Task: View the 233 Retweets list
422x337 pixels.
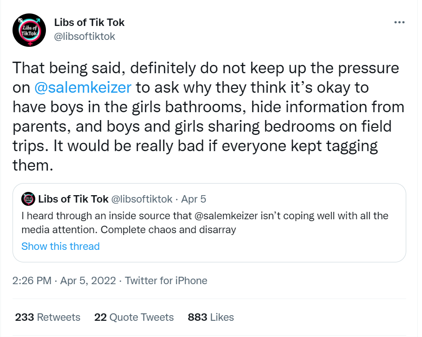Action: 48,317
